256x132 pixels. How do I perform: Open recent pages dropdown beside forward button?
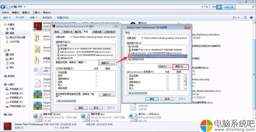click(x=12, y=7)
